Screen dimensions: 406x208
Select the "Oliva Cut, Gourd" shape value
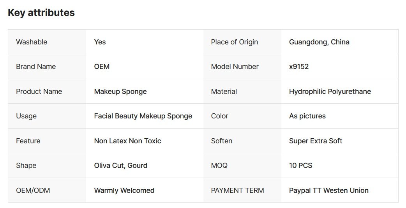[121, 166]
